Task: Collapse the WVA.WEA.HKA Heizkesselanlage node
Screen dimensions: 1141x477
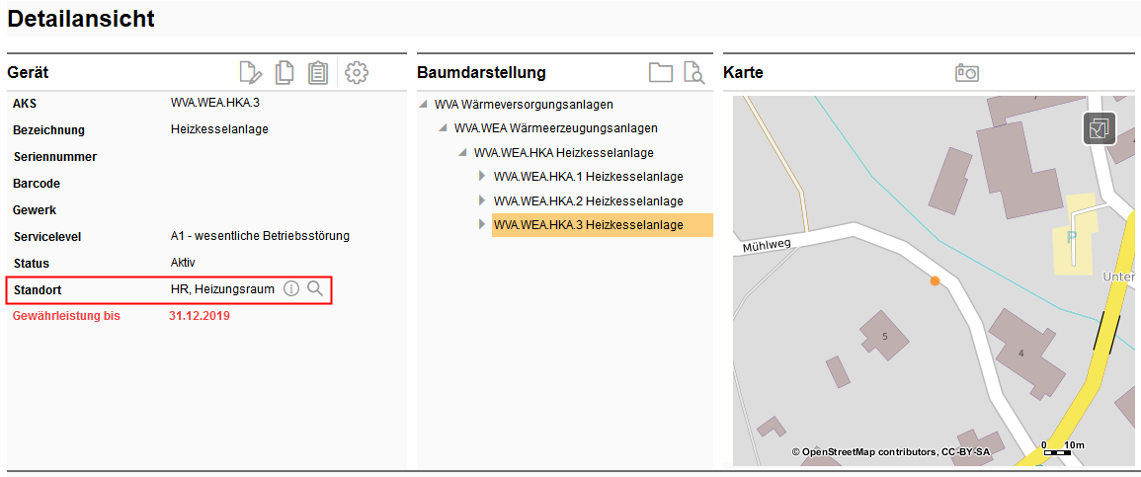Action: coord(463,153)
